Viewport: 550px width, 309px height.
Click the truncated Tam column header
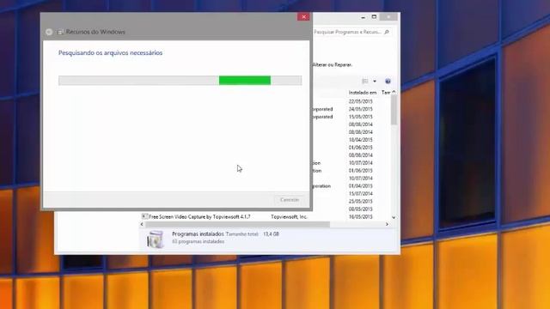386,93
